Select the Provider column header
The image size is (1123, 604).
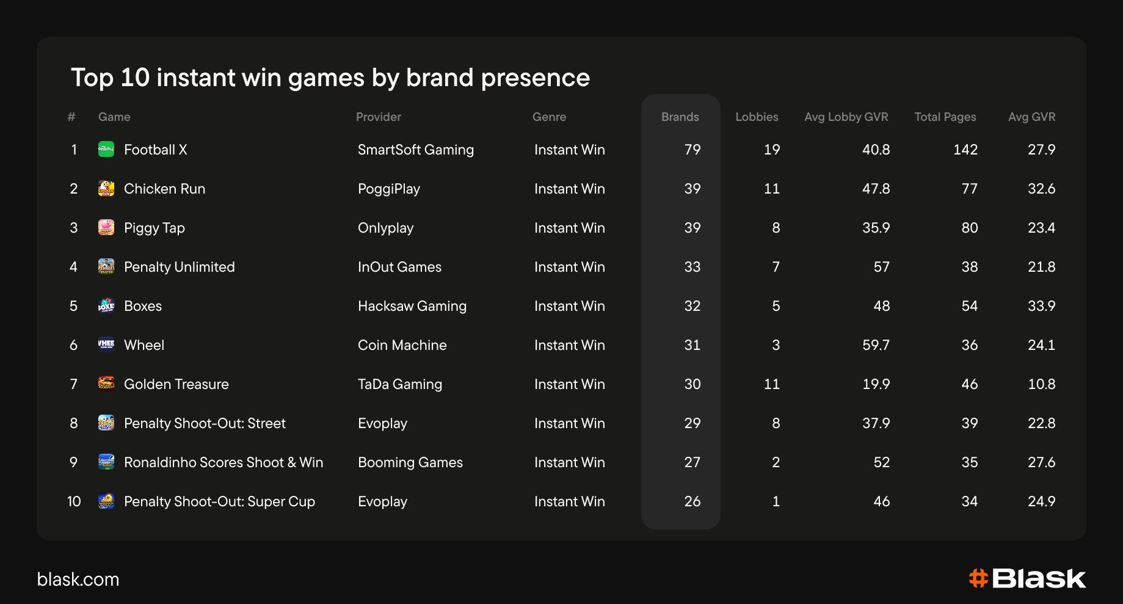coord(379,117)
